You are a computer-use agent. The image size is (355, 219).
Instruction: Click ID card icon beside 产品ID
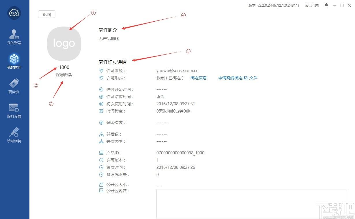point(101,153)
